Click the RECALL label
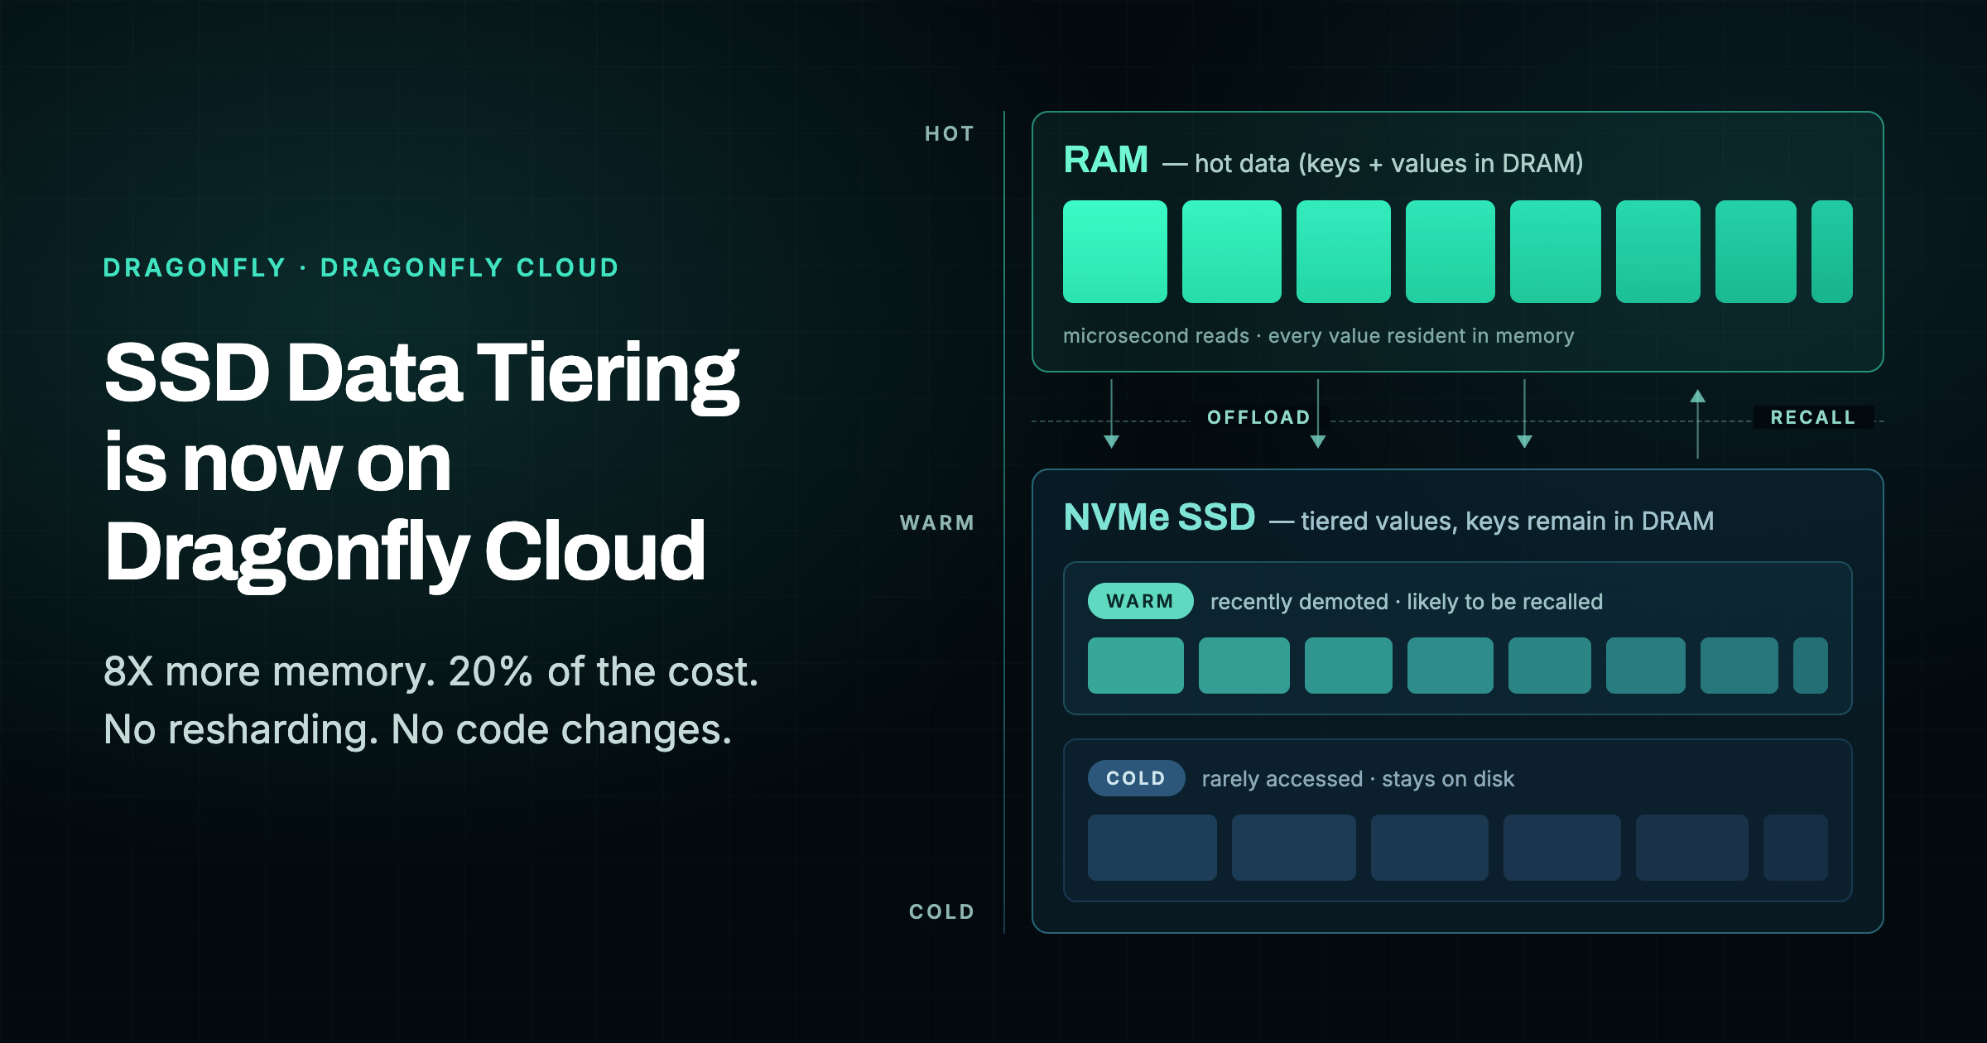Image resolution: width=1987 pixels, height=1043 pixels. [x=1813, y=417]
